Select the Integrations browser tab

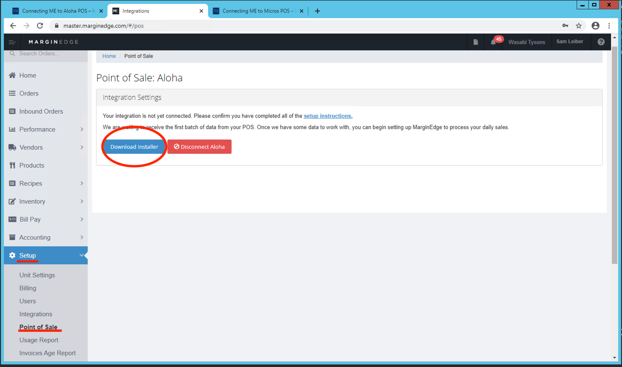(158, 11)
